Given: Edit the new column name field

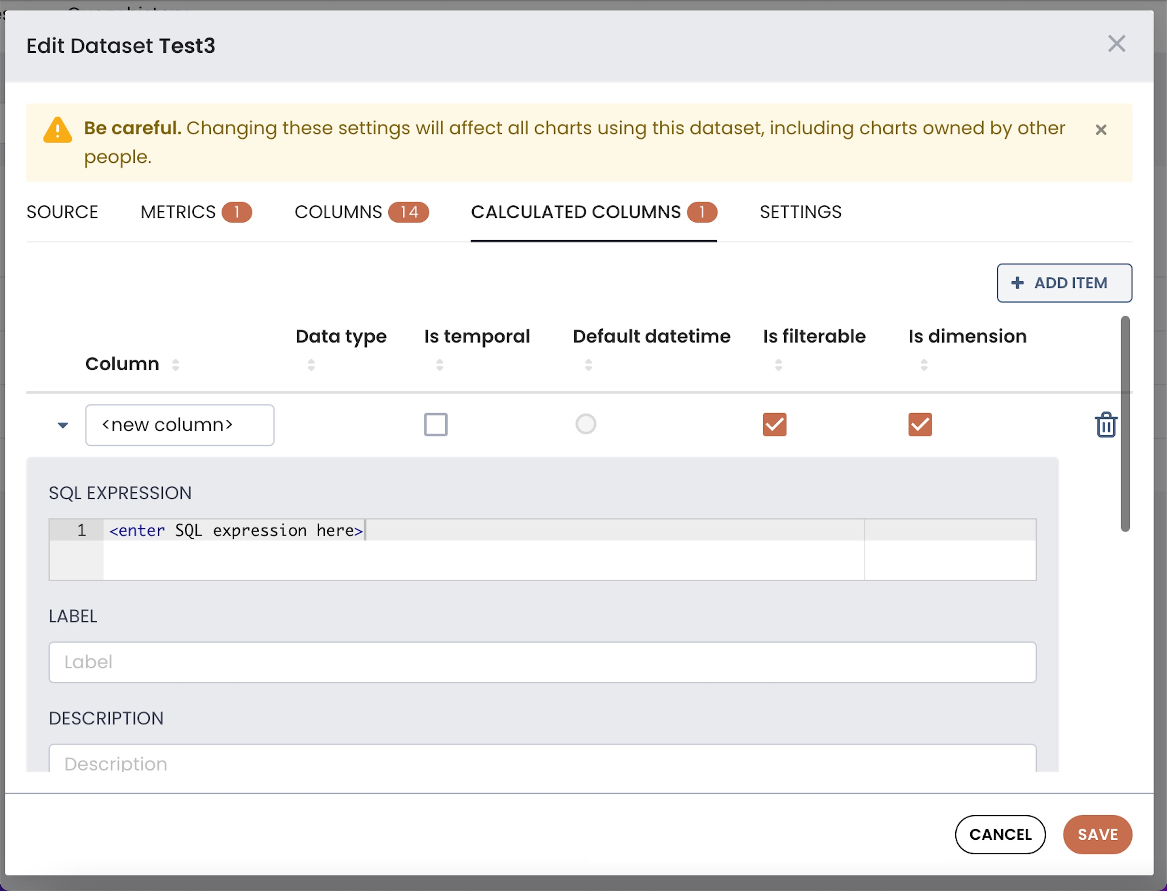Looking at the screenshot, I should (179, 425).
